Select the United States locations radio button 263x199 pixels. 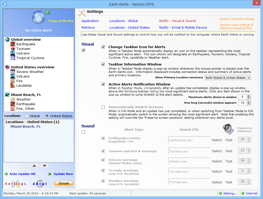[x=47, y=116]
